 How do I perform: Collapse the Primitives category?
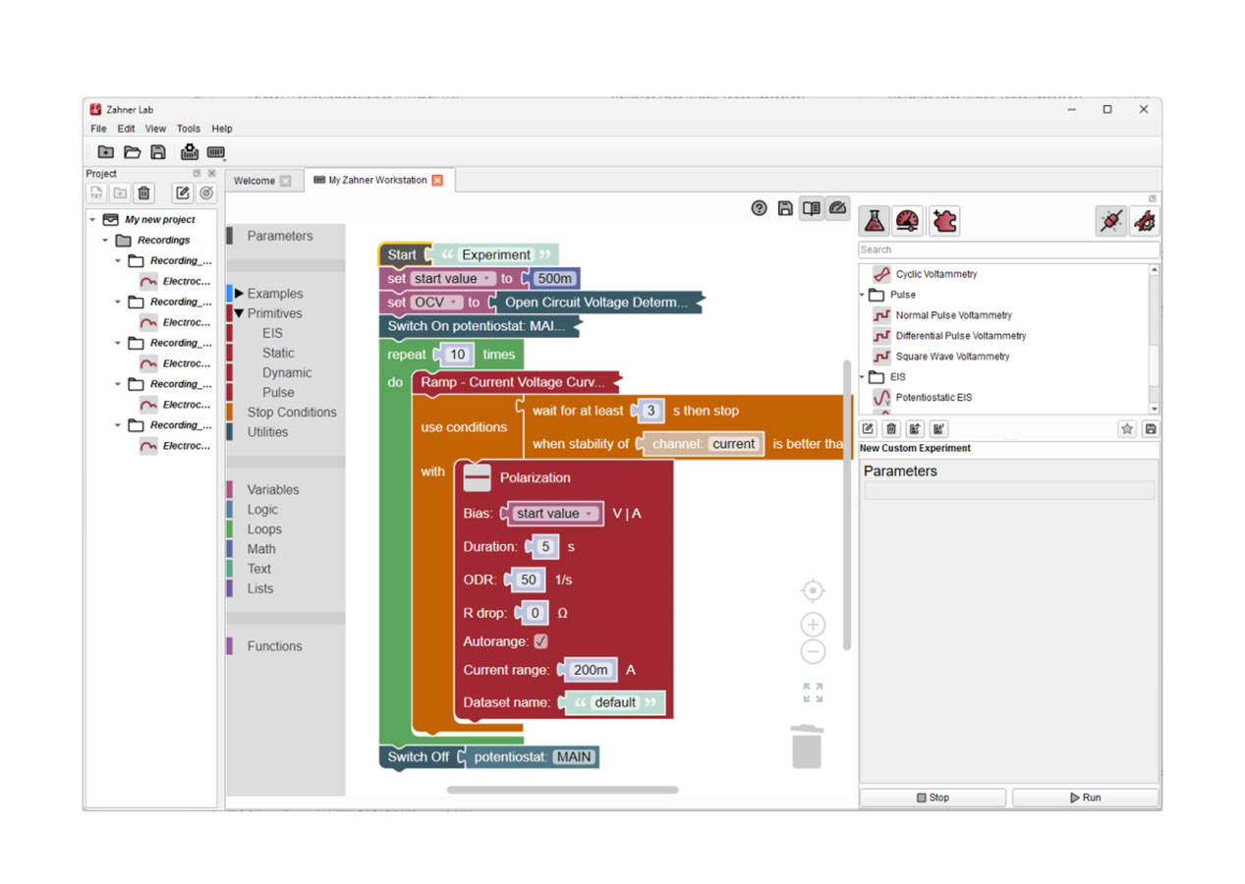click(x=239, y=313)
